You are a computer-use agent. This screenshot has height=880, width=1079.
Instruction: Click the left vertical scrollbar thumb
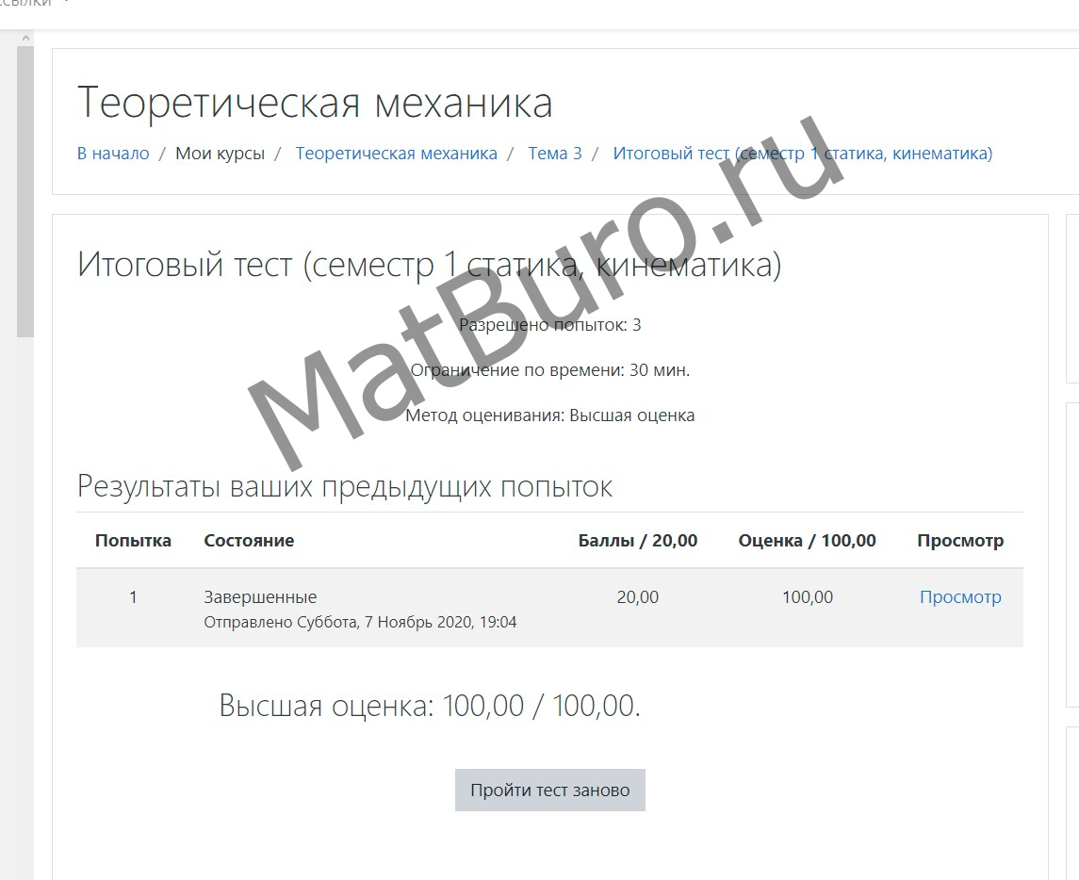25,188
